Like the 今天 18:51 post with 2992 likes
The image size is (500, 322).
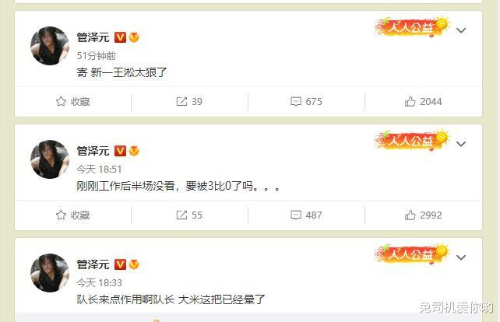424,215
